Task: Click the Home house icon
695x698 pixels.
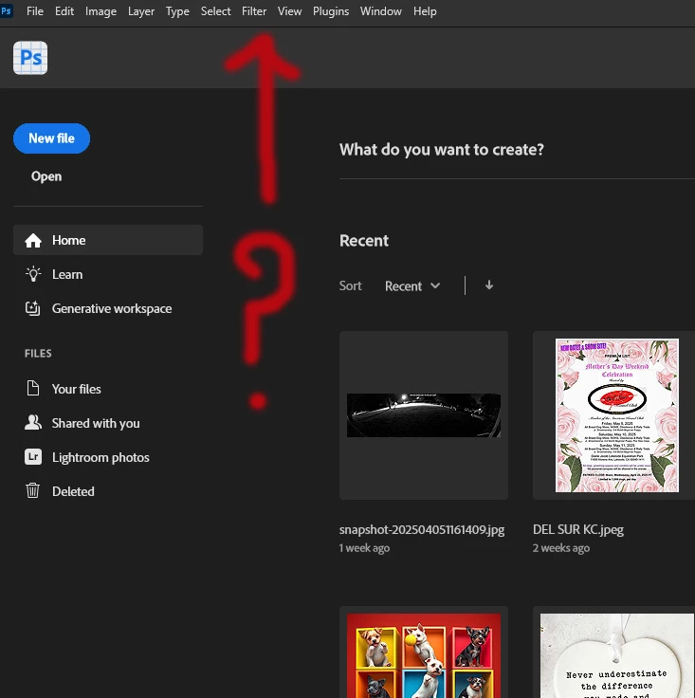Action: click(x=33, y=240)
